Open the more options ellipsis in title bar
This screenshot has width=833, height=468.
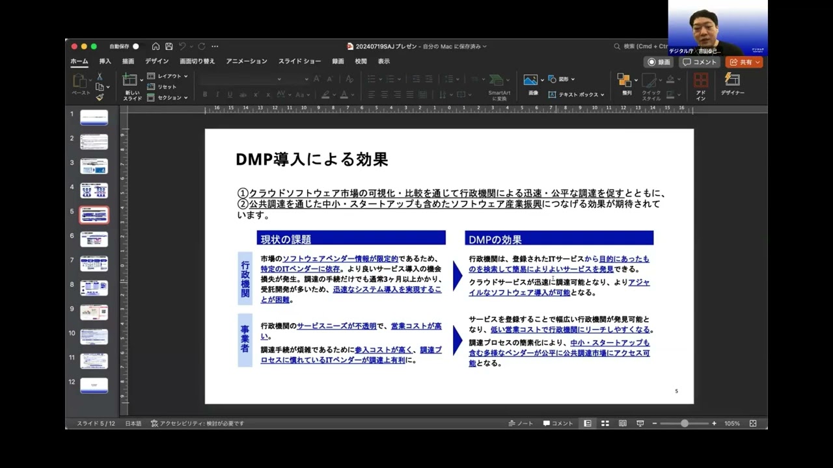215,46
